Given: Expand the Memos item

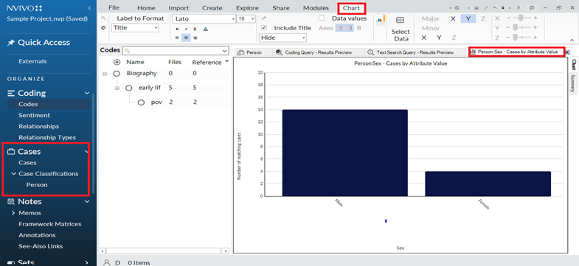Looking at the screenshot, I should tap(14, 213).
